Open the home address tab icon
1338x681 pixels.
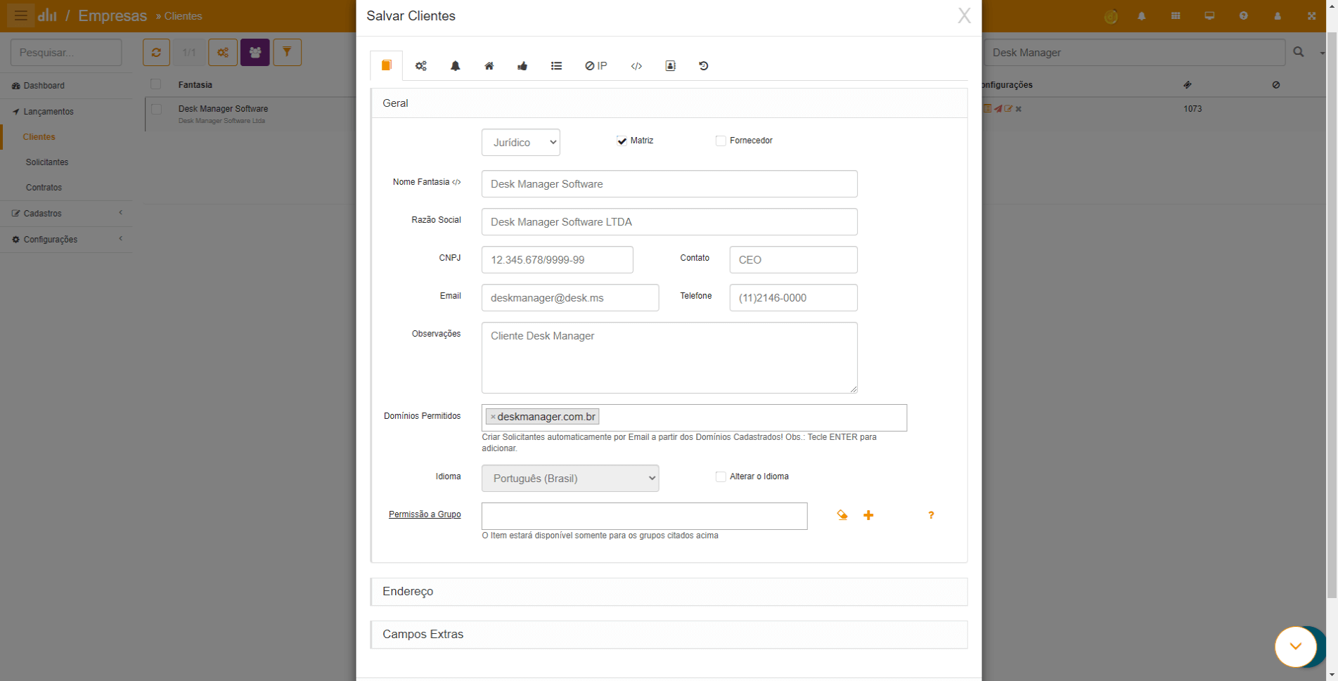pyautogui.click(x=489, y=66)
